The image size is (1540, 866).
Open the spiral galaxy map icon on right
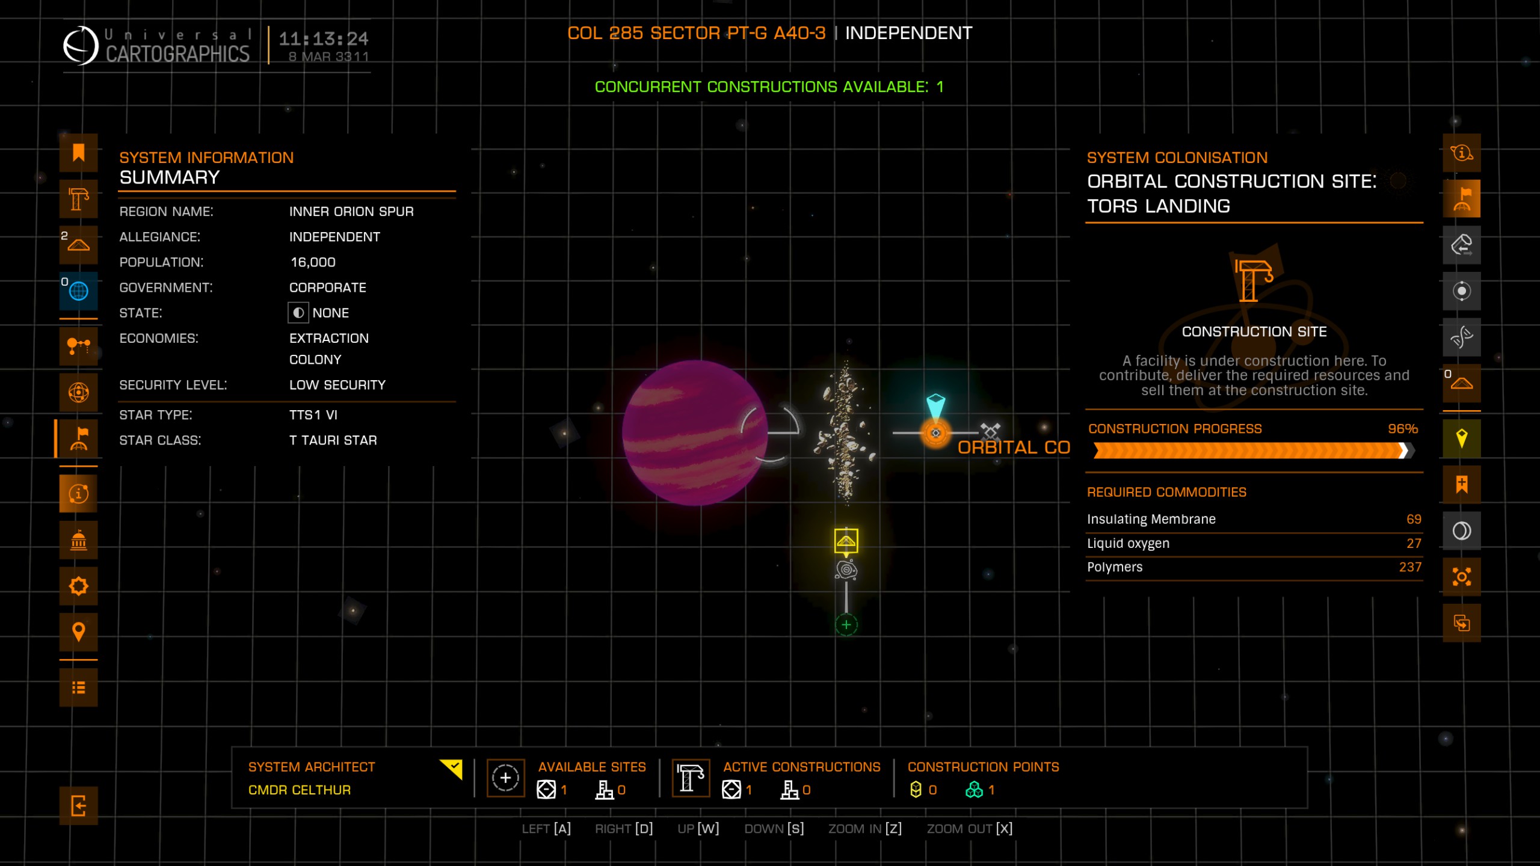coord(1462,337)
